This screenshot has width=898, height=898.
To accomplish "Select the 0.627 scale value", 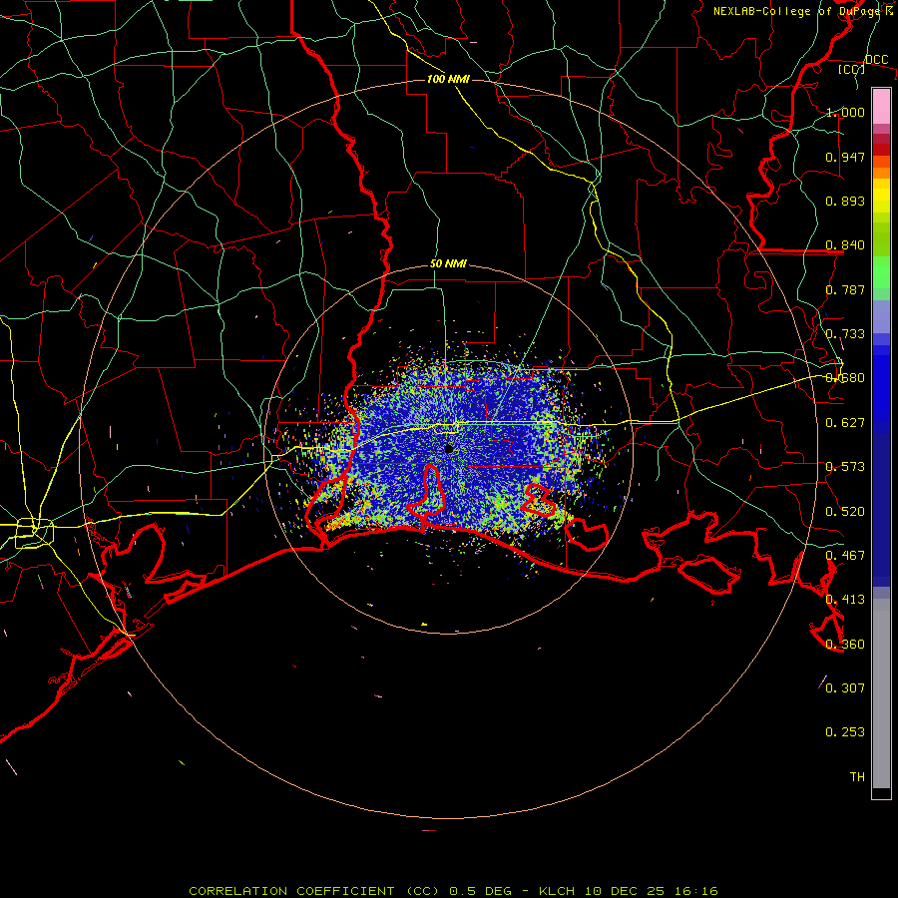I will (x=845, y=423).
